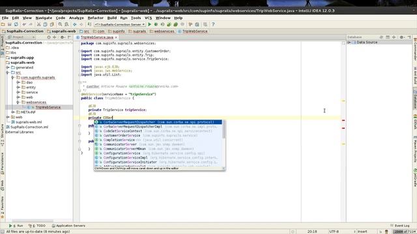Viewport: 417px width, 234px height.
Task: Click Scroll from Source in Project panel
Action: tap(49, 38)
